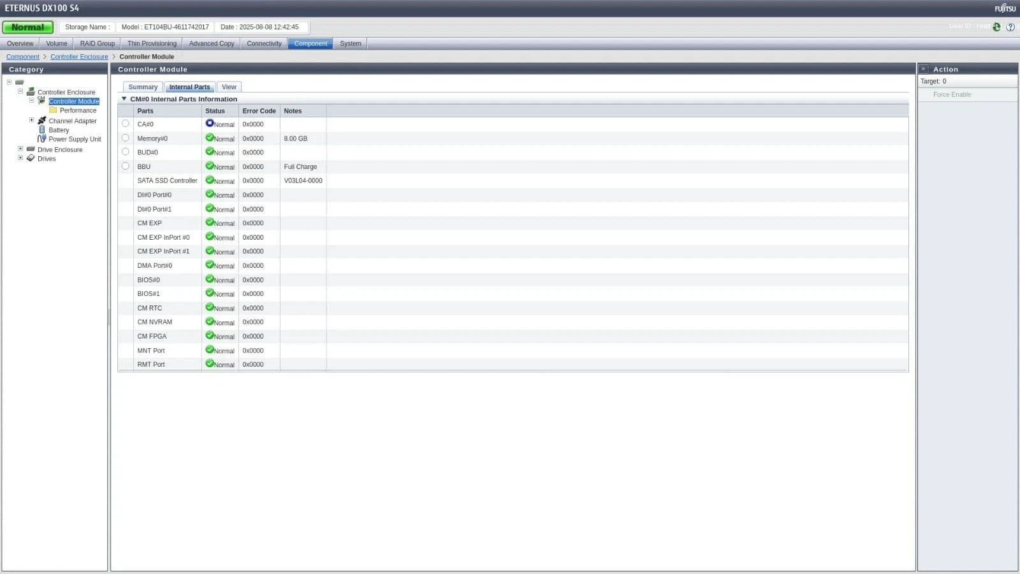Click the Battery icon in the tree

click(x=42, y=129)
